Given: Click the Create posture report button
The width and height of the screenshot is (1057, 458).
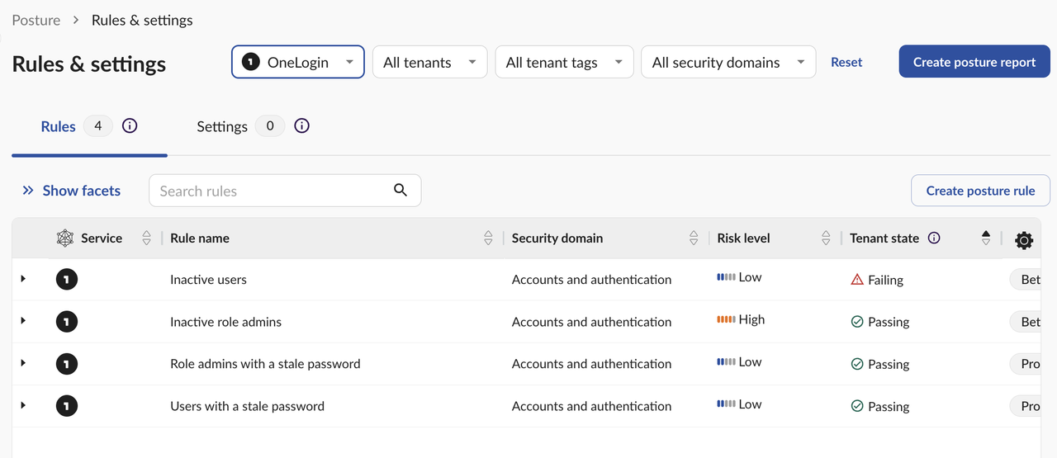Looking at the screenshot, I should pos(974,62).
